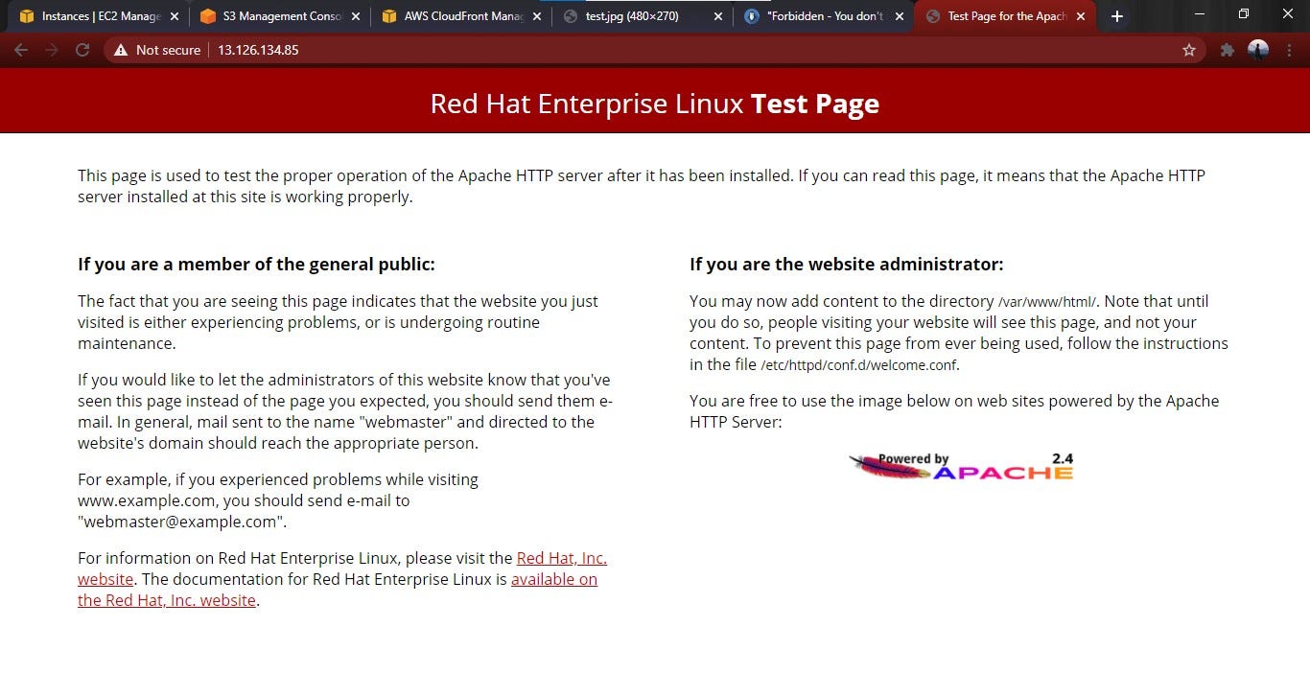
Task: Switch to the test.jpg (480×270) tab
Action: click(641, 16)
